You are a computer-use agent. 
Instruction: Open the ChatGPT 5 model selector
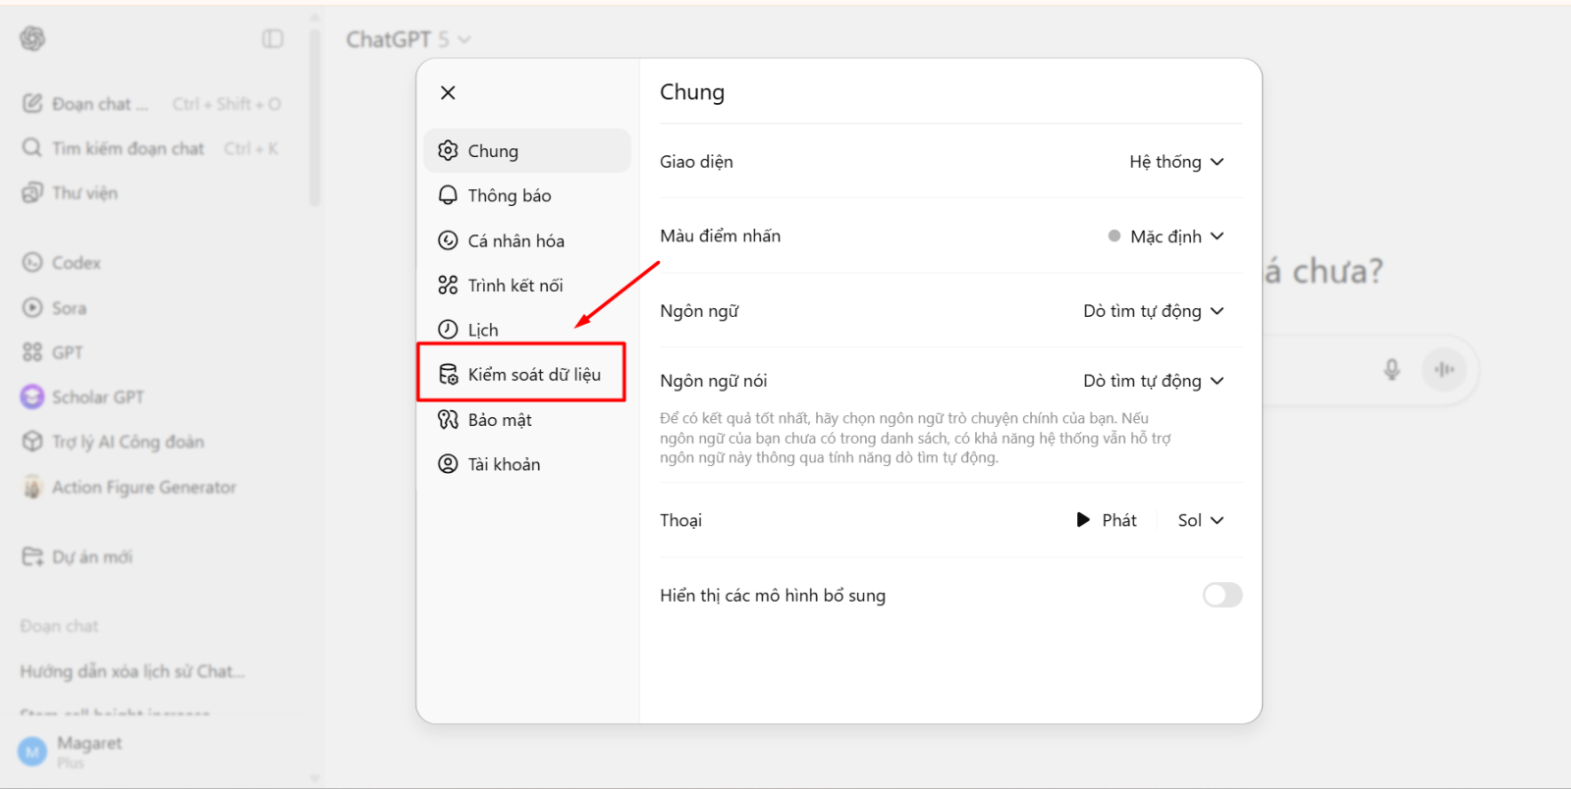click(x=408, y=39)
